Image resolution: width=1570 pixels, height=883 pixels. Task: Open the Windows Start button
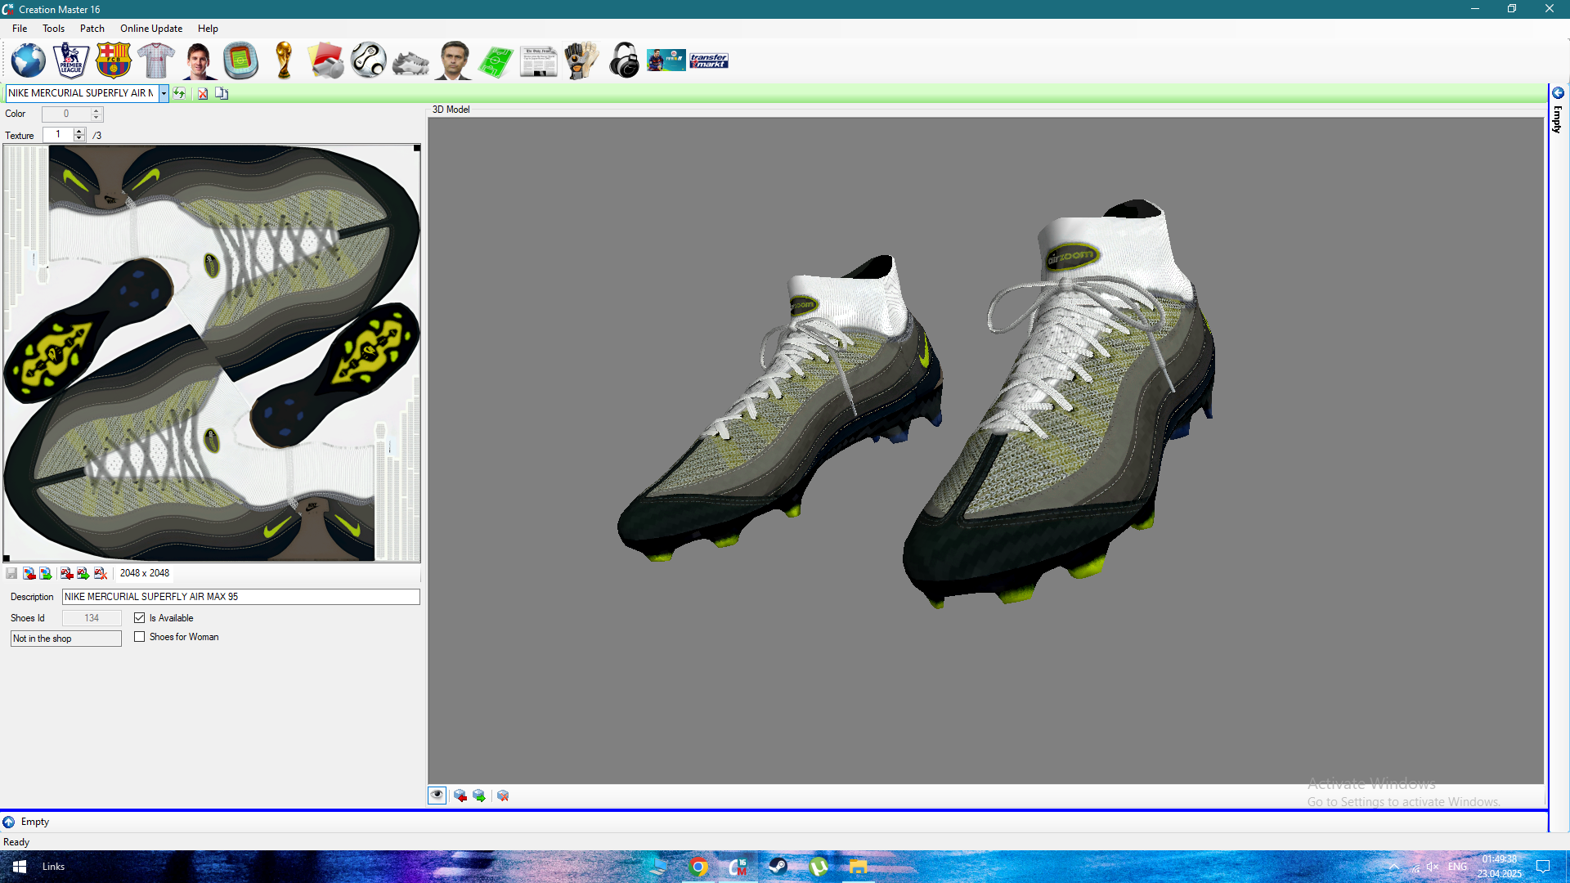(20, 867)
